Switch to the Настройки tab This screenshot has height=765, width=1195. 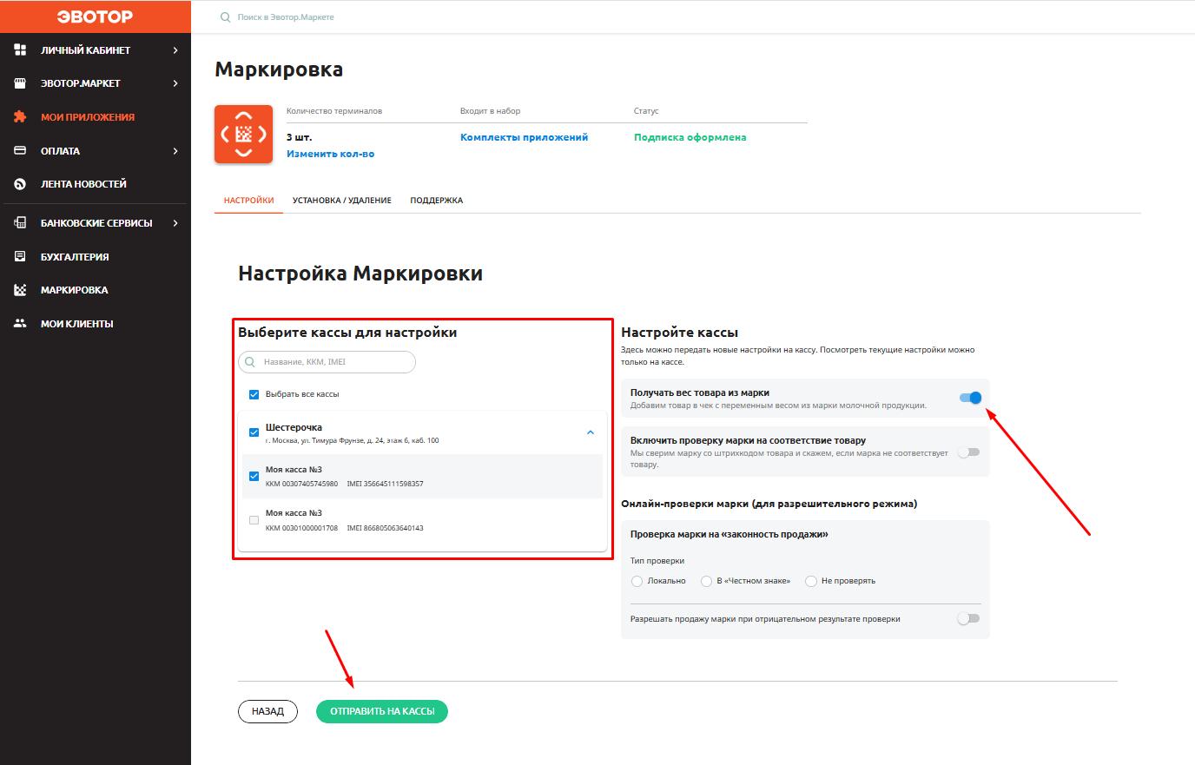[x=248, y=201]
